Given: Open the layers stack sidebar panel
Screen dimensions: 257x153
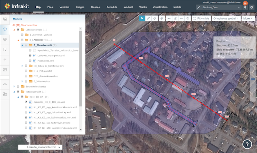Looking at the screenshot, I should click(5, 39).
